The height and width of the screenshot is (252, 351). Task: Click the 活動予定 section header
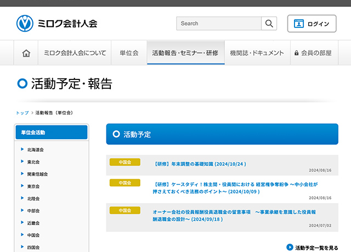pyautogui.click(x=222, y=134)
